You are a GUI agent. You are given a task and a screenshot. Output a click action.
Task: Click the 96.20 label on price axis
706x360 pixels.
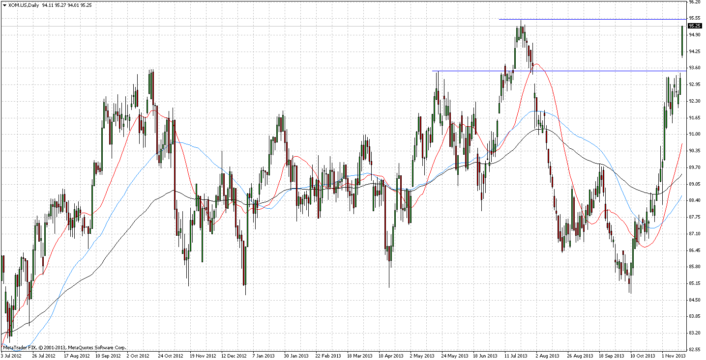click(694, 2)
